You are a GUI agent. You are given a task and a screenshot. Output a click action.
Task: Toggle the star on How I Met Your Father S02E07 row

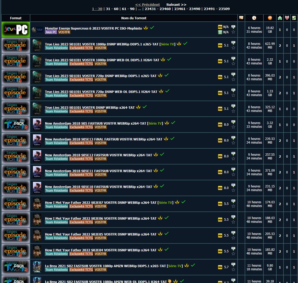click(233, 206)
